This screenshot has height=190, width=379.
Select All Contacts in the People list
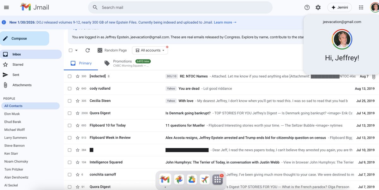tap(30, 106)
